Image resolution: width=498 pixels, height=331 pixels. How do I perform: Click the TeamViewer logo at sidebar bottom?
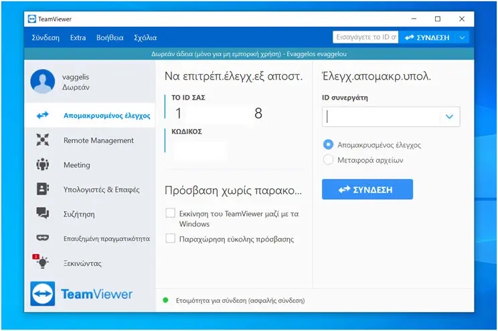[81, 294]
